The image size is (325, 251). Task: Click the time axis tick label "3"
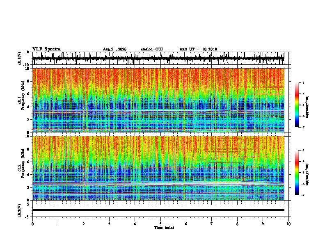[x=109, y=224]
